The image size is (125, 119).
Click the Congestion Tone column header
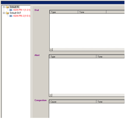110,102
